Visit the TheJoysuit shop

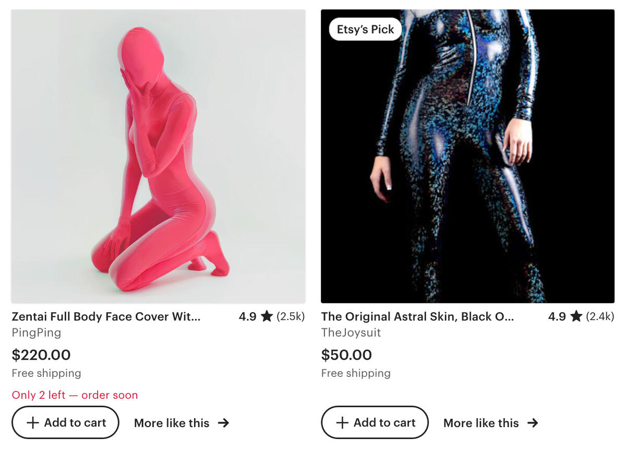(351, 333)
